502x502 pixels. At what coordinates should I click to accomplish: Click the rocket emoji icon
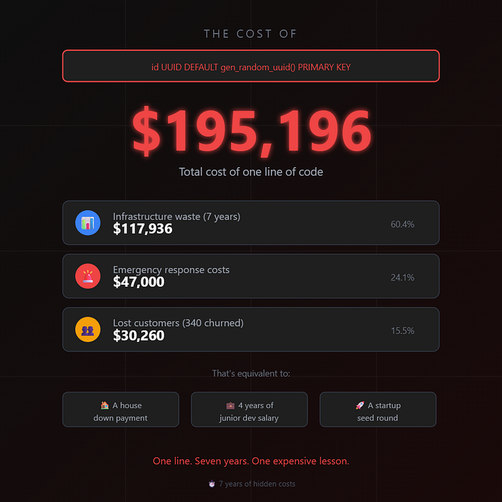point(360,405)
